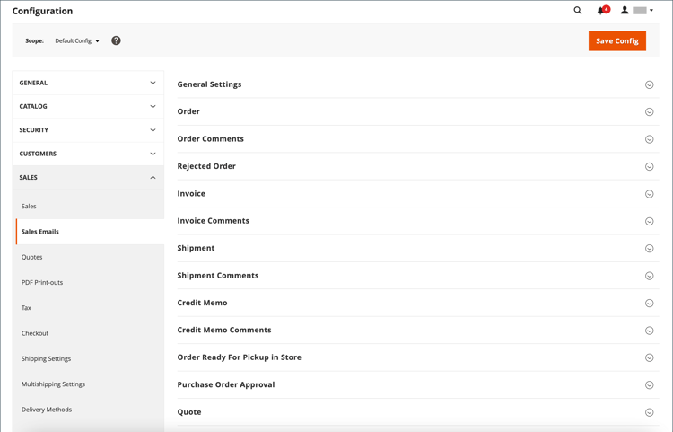
Task: Expand General Settings using its circle arrow icon
Action: coord(649,84)
